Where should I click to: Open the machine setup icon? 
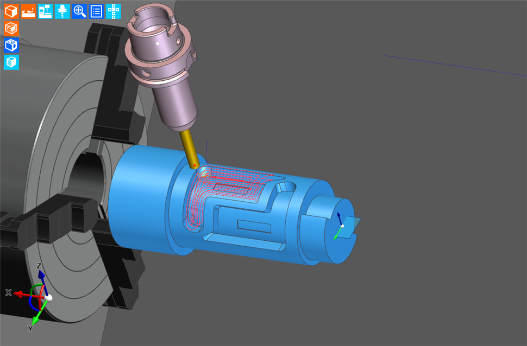point(28,11)
